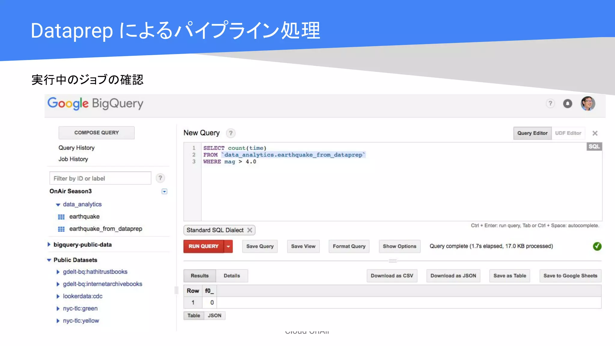Click the f0_ column header
Image resolution: width=615 pixels, height=346 pixels.
tap(209, 291)
